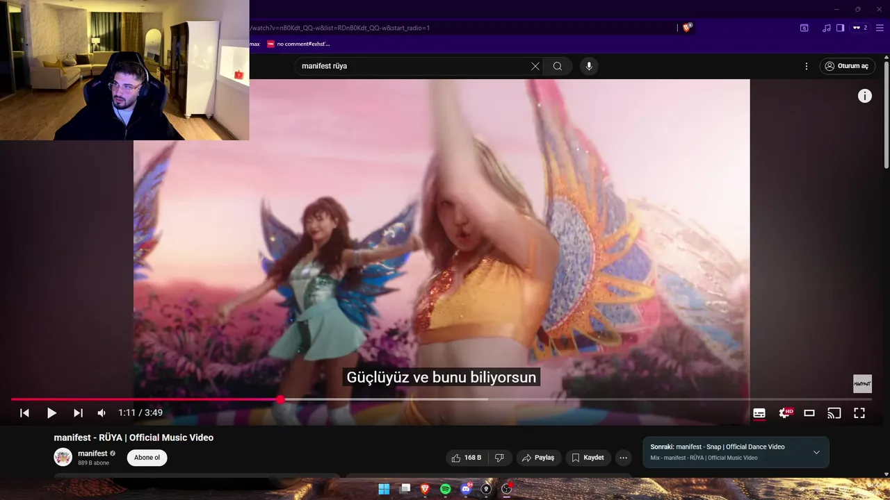The height and width of the screenshot is (500, 890).
Task: Open OBS Studio from the taskbar
Action: [x=507, y=489]
